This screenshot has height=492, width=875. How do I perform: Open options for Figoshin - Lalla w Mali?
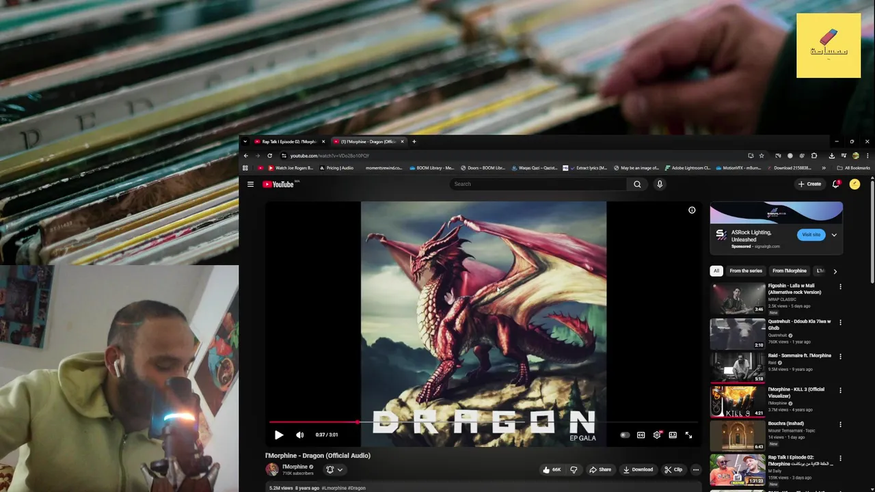(x=840, y=287)
